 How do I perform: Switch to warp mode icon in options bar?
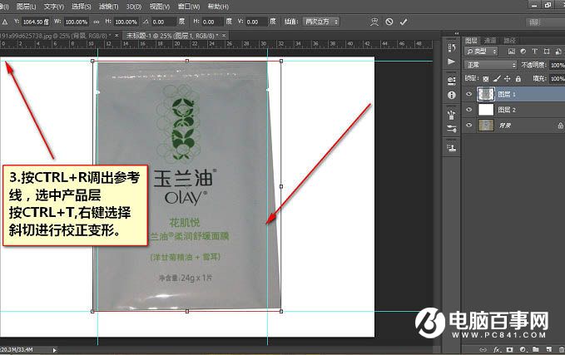(374, 22)
